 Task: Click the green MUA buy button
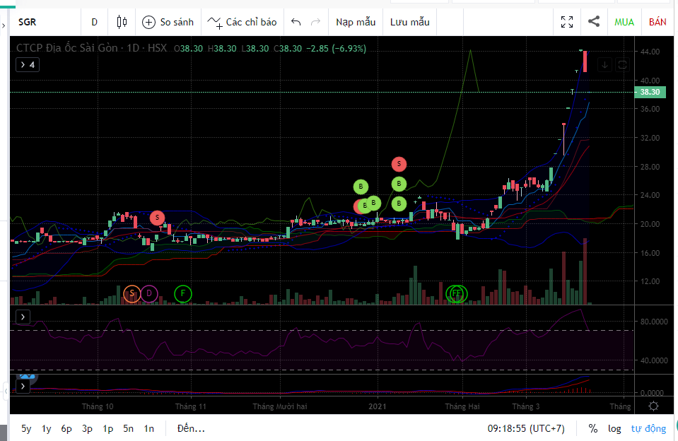[x=624, y=22]
